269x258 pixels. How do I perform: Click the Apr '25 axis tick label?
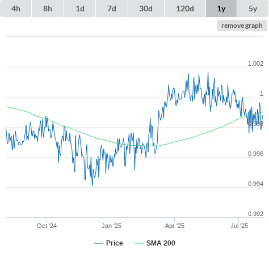[175, 226]
